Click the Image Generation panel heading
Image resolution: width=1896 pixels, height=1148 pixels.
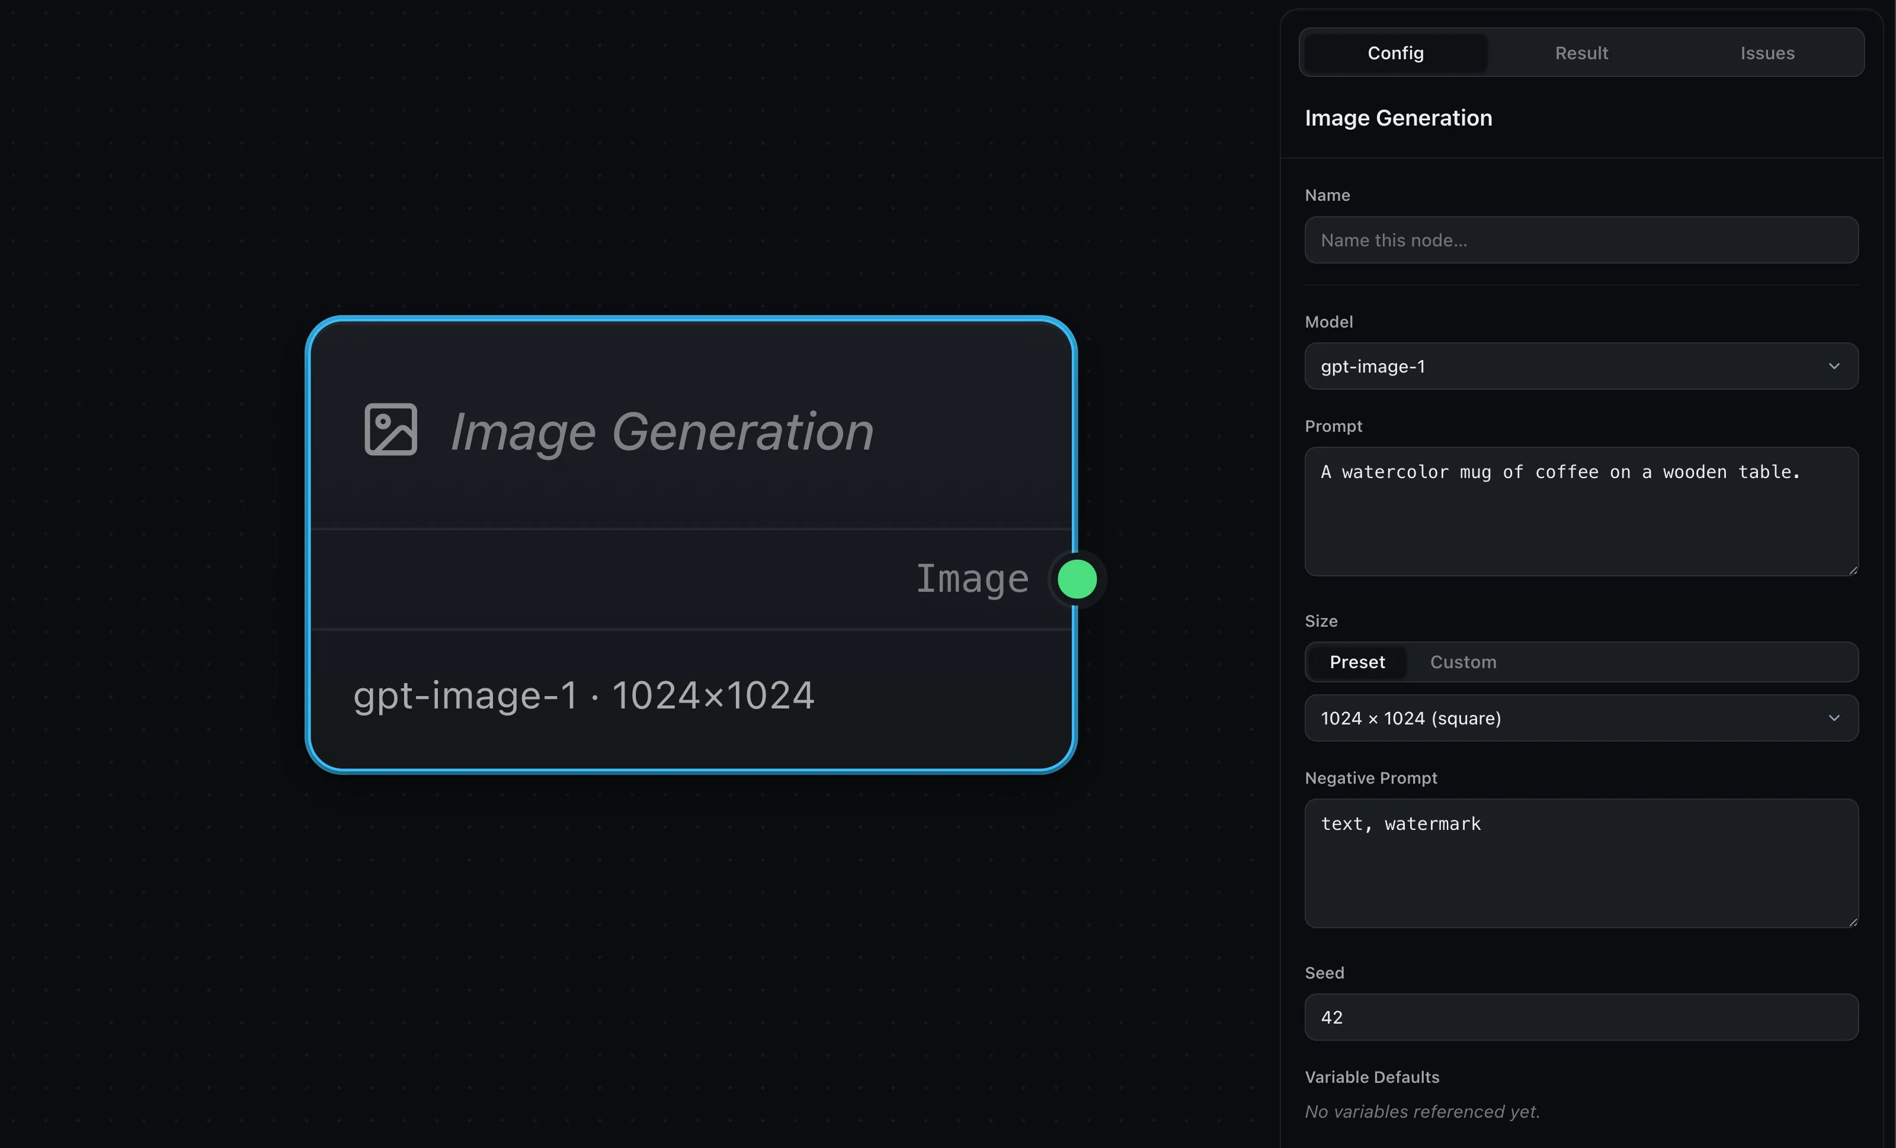point(1398,118)
